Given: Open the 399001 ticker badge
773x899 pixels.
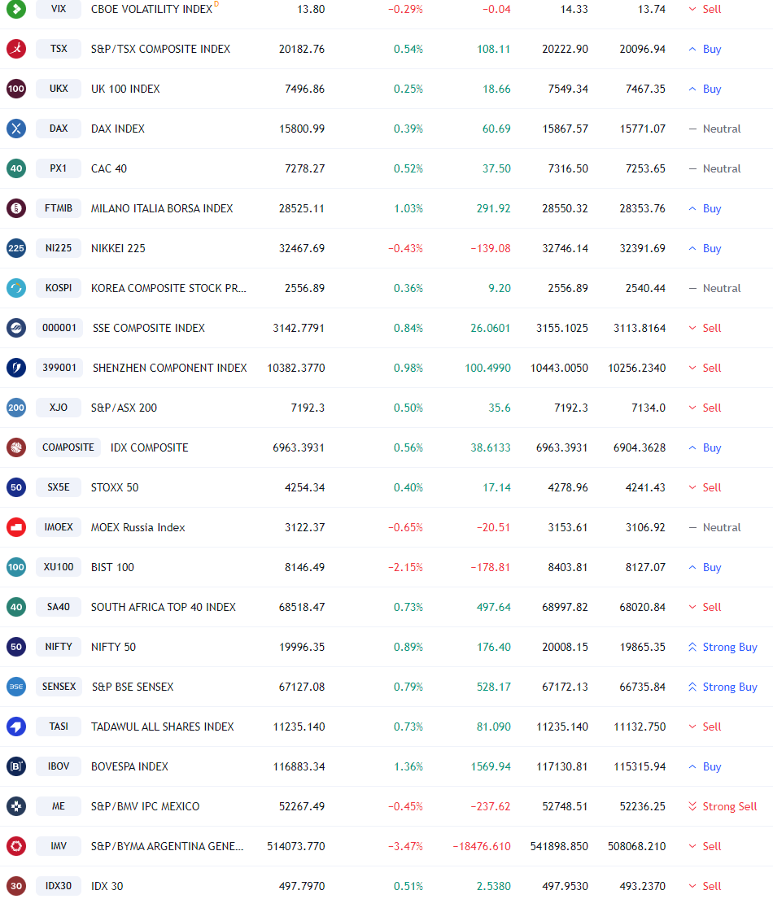Looking at the screenshot, I should 59,368.
